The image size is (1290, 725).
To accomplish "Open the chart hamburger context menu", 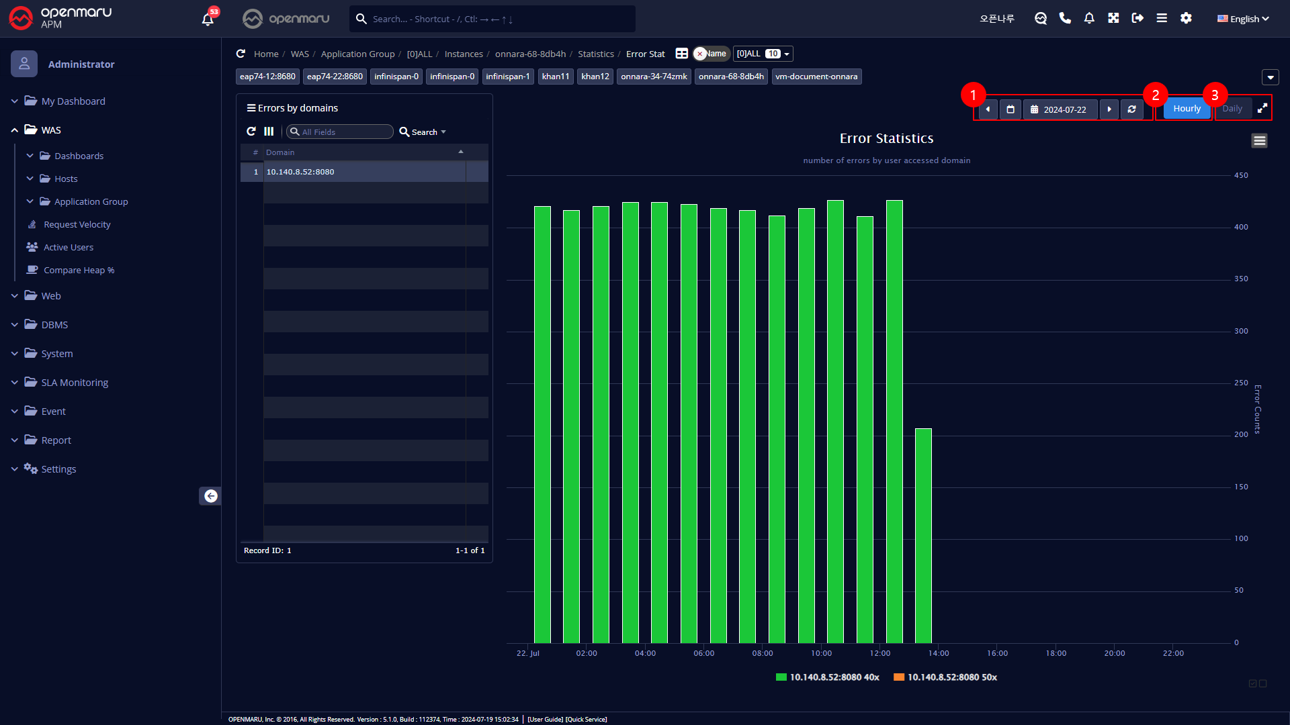I will click(1259, 140).
